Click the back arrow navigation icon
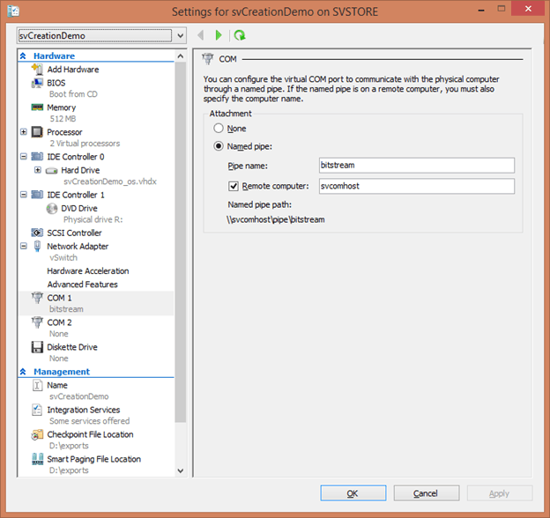The height and width of the screenshot is (518, 550). click(200, 35)
